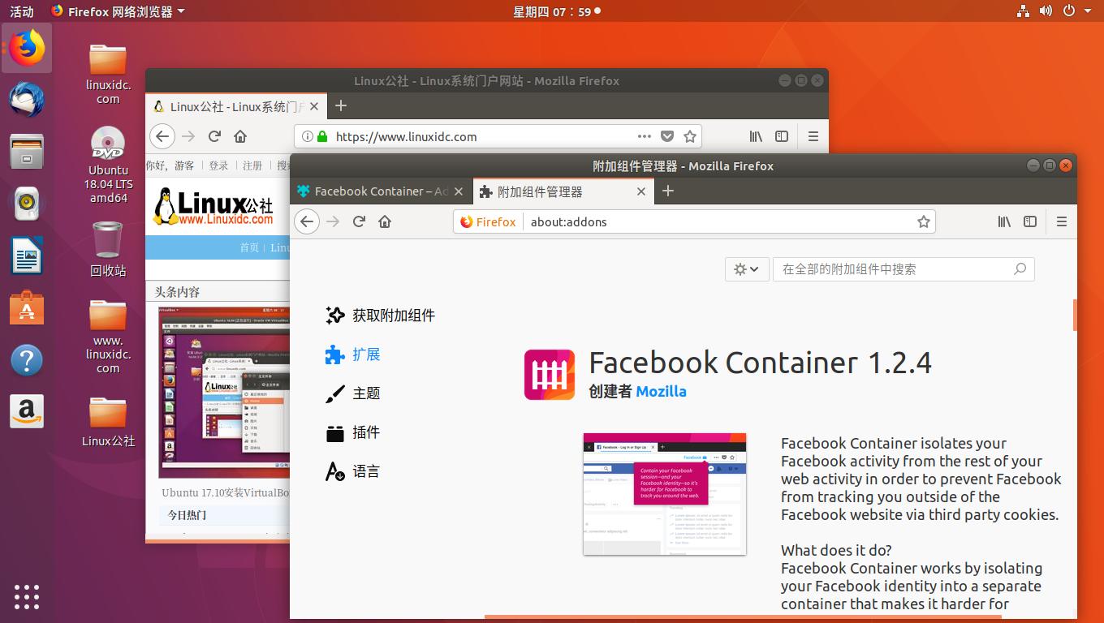Open hamburger menu in addons window
The image size is (1104, 623).
pos(1062,221)
